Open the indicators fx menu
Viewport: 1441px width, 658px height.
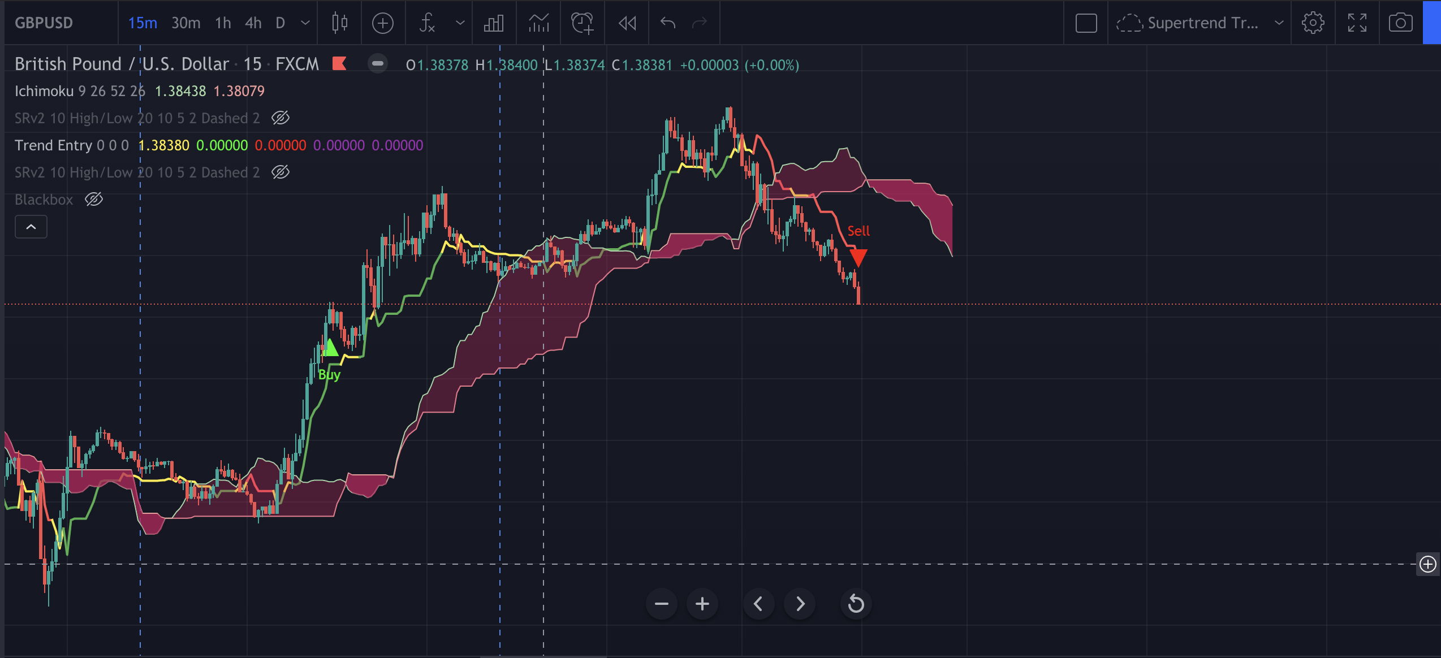(x=427, y=23)
